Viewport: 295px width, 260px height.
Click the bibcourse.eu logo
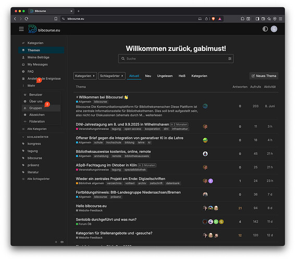tap(44, 29)
